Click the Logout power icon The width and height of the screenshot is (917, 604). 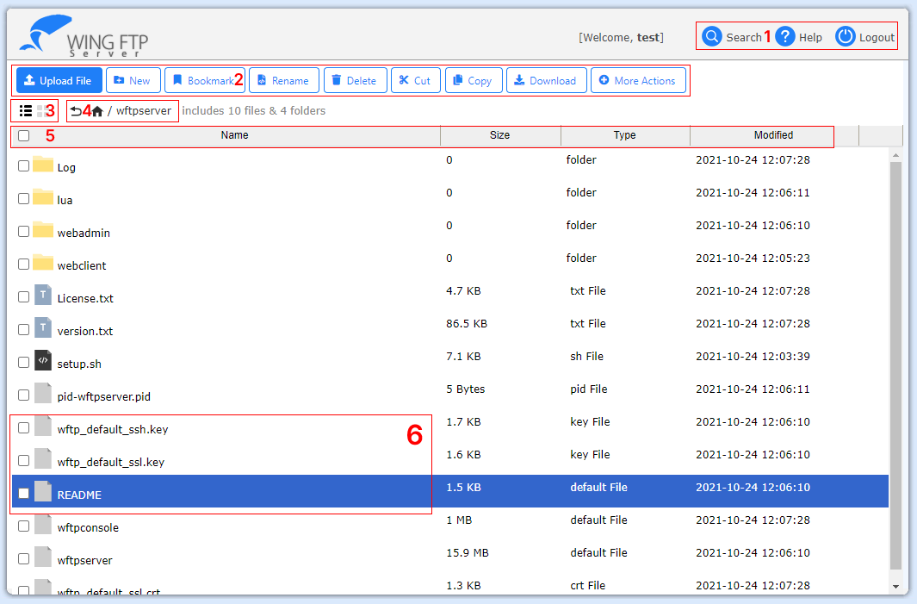pyautogui.click(x=845, y=36)
